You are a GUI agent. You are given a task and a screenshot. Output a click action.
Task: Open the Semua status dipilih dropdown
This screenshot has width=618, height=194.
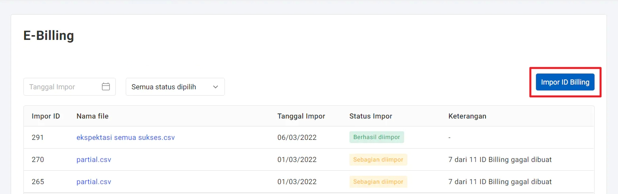175,87
